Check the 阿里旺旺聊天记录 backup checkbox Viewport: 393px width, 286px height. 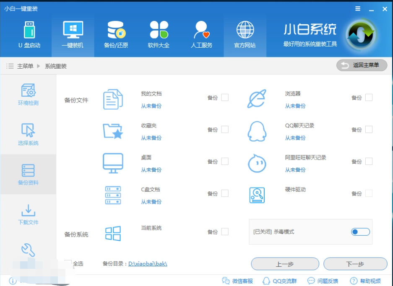pyautogui.click(x=369, y=161)
